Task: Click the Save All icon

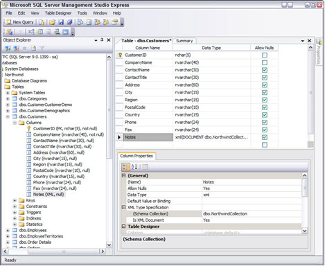Action: click(x=69, y=22)
